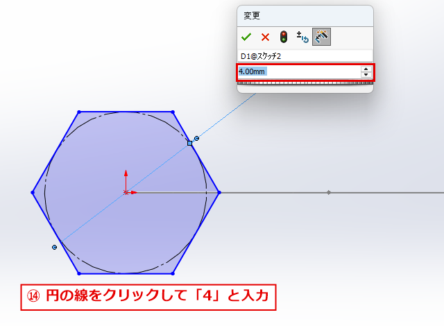Select the top-right vertex of the hexagon

173,112
